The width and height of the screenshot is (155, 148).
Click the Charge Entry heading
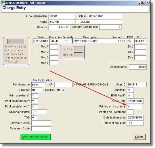tap(14, 8)
